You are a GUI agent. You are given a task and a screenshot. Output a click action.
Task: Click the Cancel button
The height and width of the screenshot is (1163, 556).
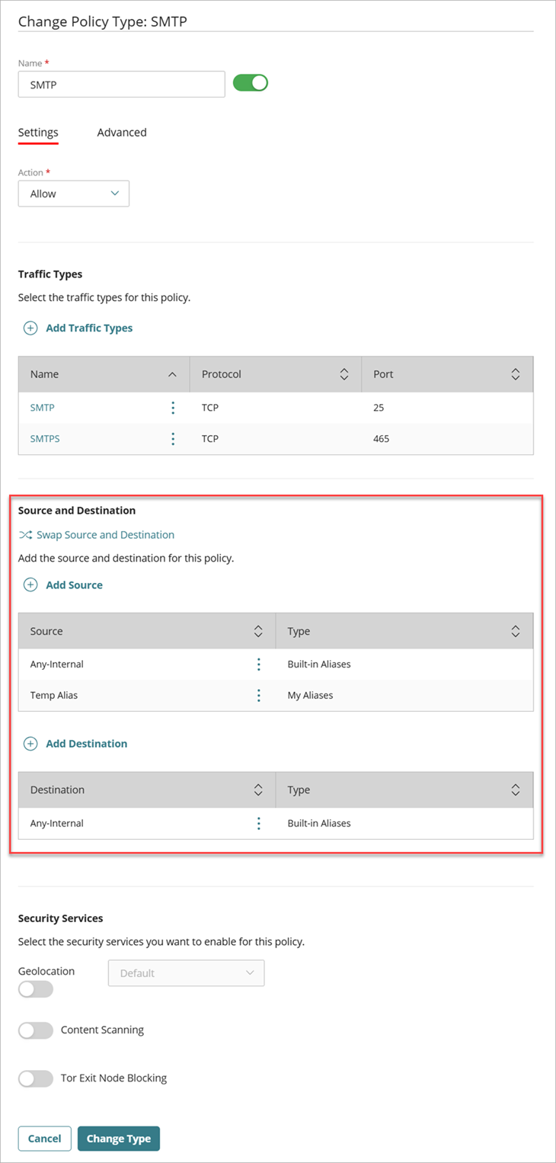point(44,1139)
